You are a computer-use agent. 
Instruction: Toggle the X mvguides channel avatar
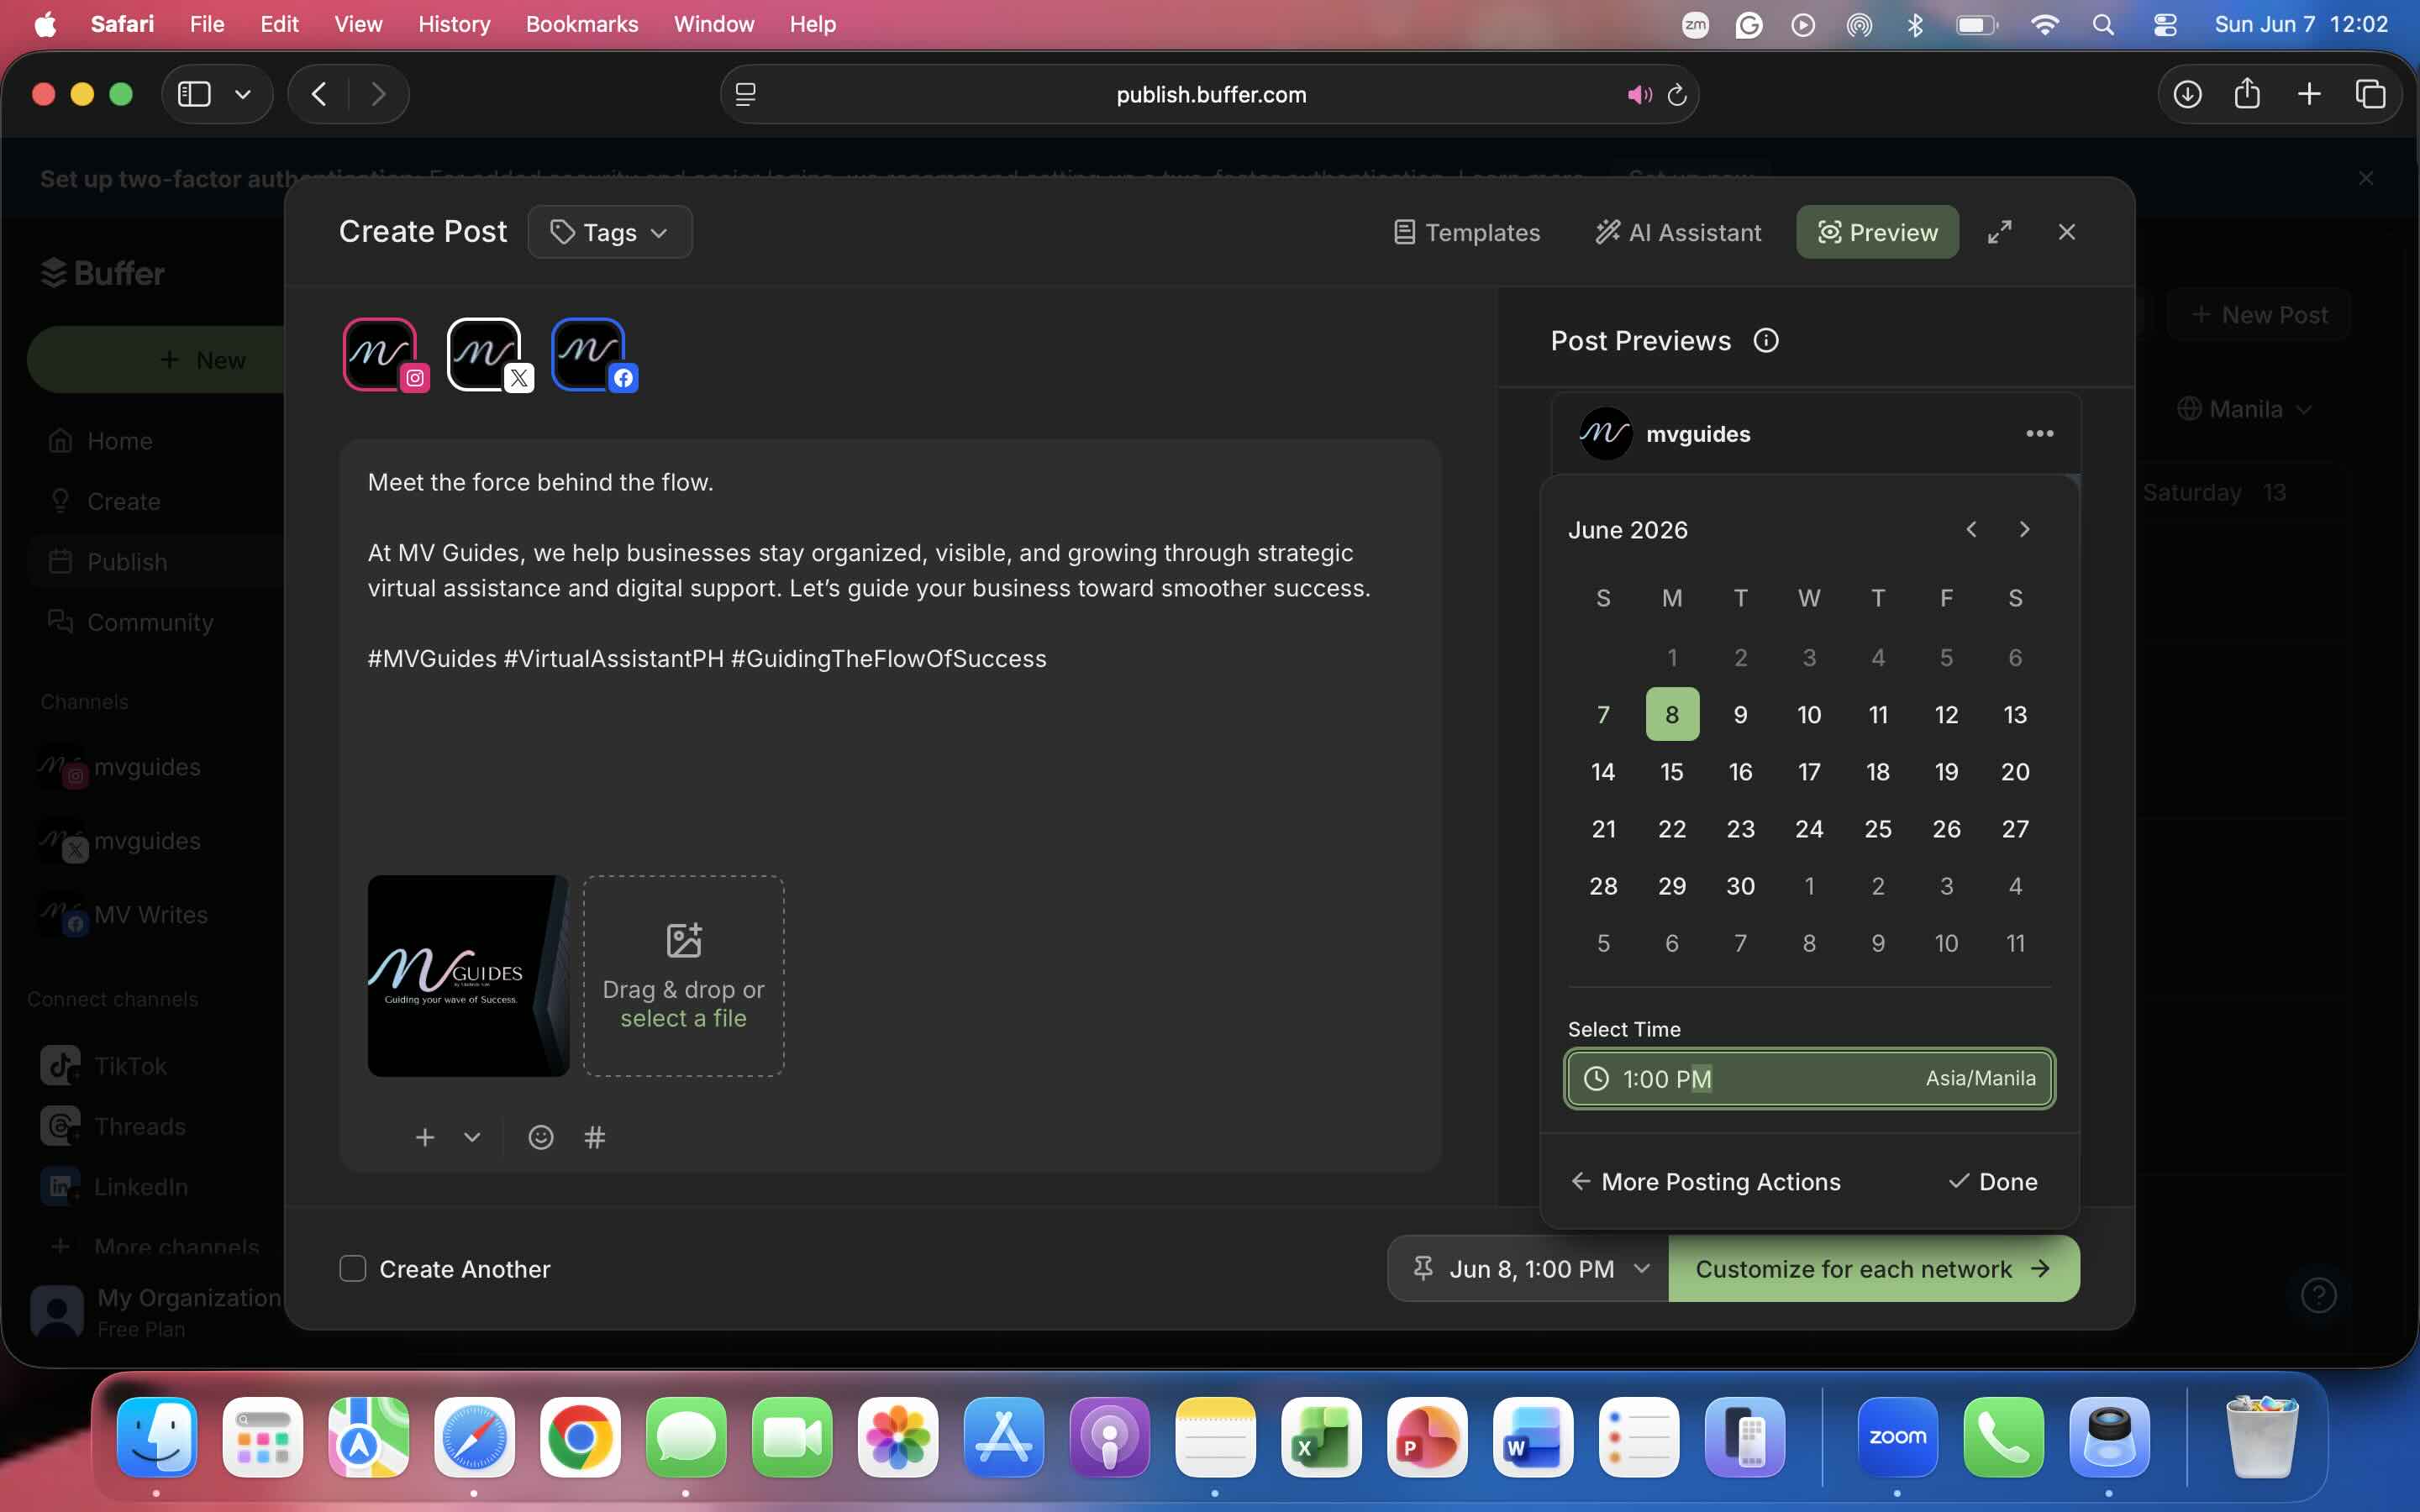point(485,354)
